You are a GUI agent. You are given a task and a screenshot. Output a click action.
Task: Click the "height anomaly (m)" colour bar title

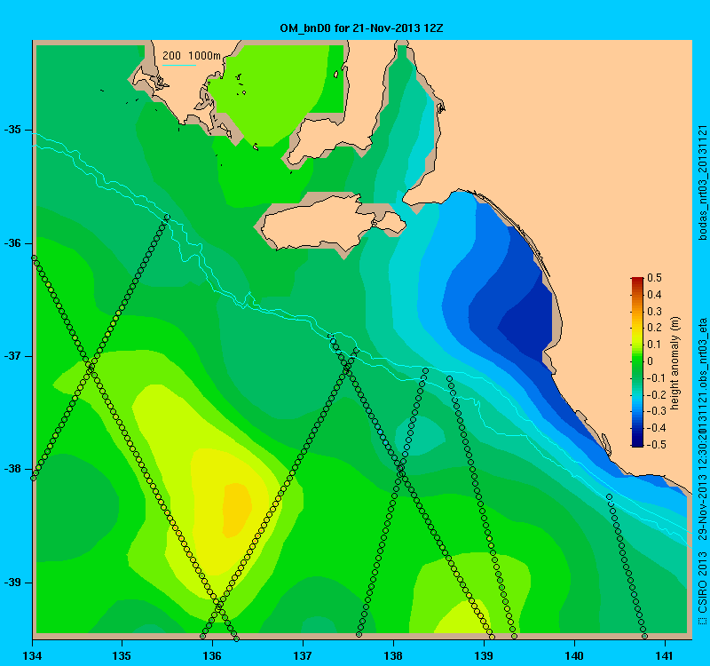[x=675, y=363]
